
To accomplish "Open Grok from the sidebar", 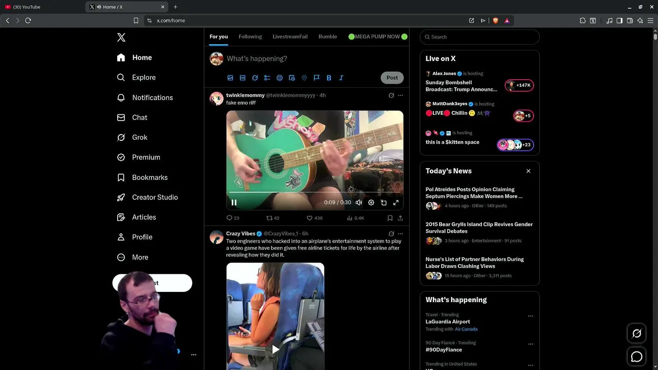I will pyautogui.click(x=132, y=138).
